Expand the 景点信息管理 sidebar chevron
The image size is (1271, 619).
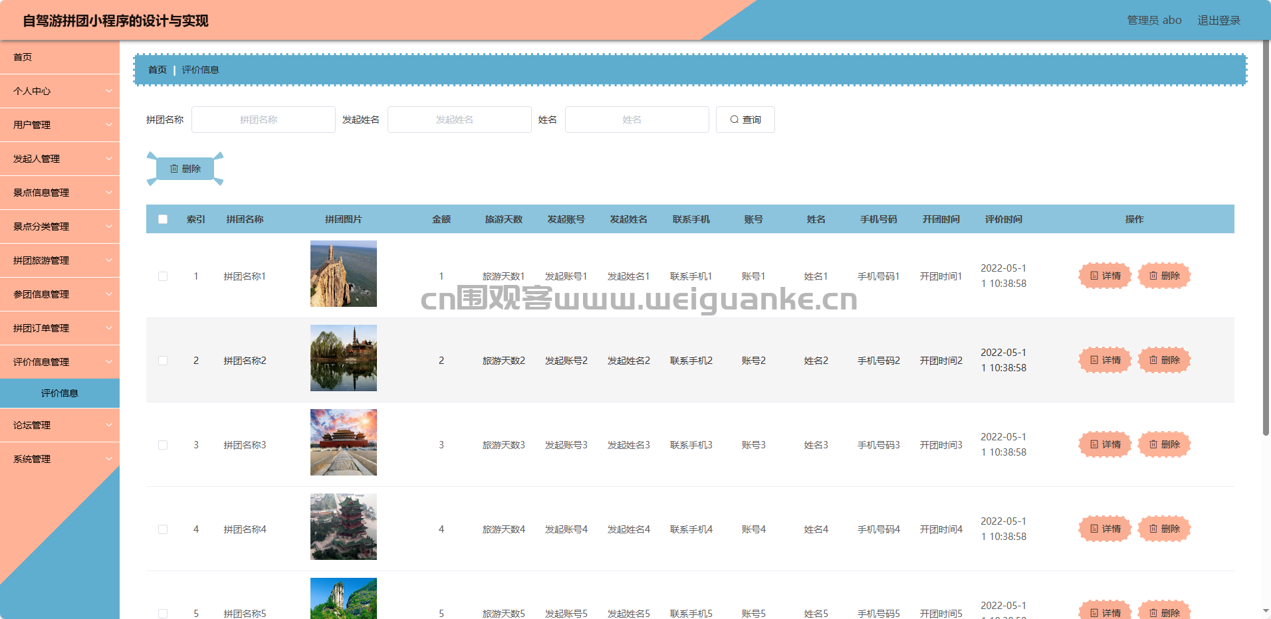pyautogui.click(x=109, y=193)
